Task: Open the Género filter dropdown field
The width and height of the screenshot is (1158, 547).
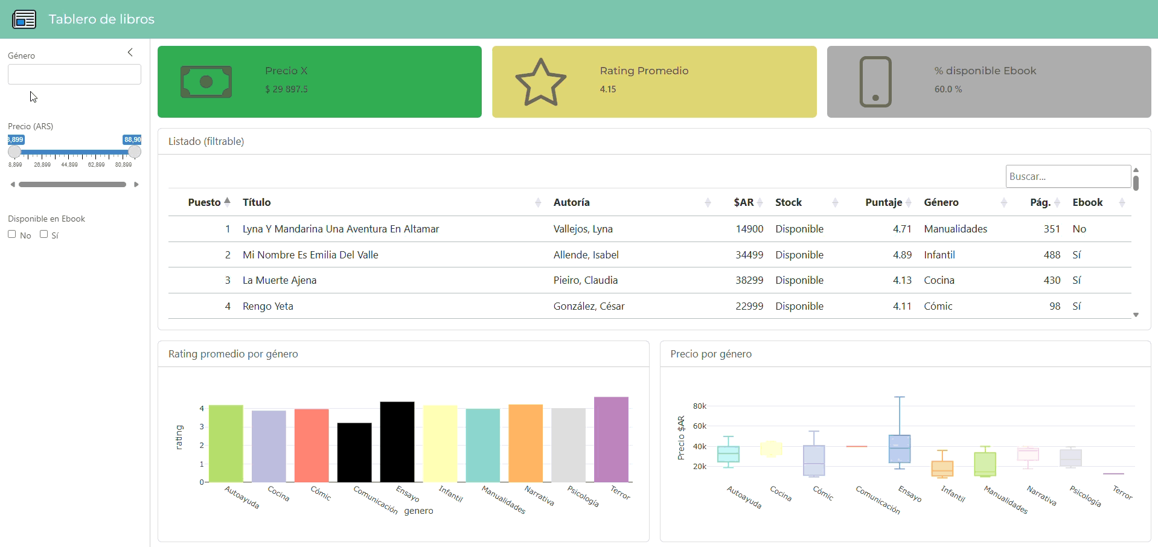Action: [x=74, y=74]
